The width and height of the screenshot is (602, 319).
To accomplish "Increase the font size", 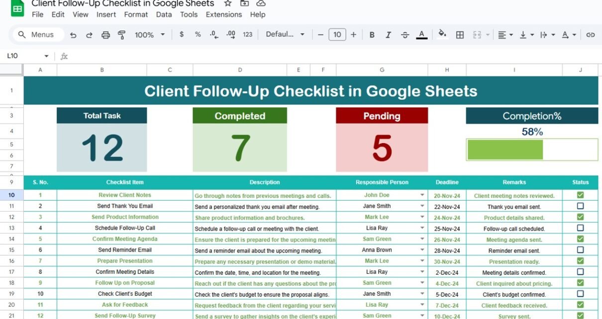I will (353, 35).
